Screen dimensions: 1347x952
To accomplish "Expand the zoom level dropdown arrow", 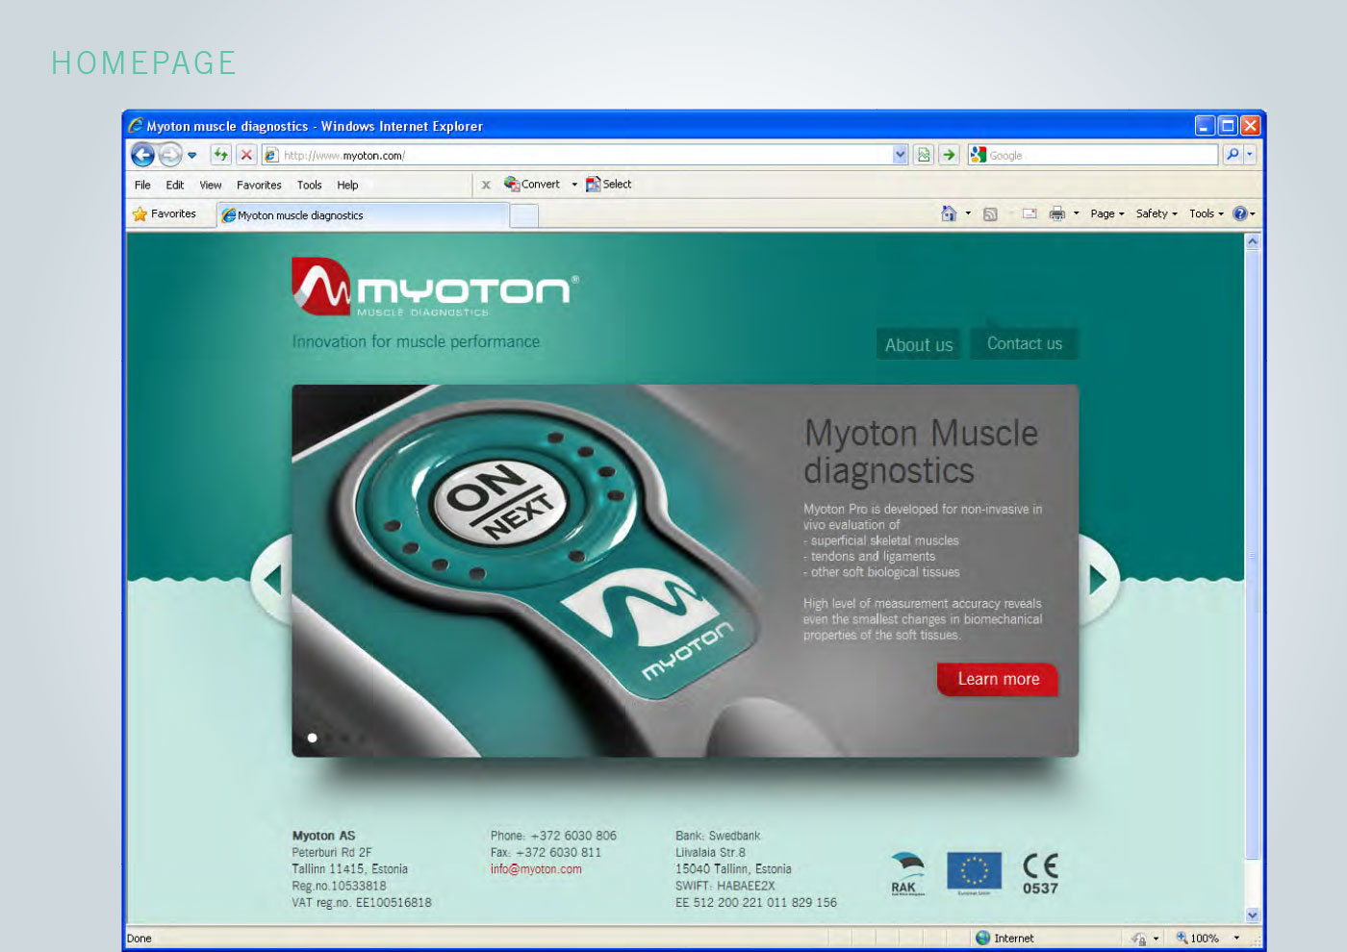I will pos(1236,939).
